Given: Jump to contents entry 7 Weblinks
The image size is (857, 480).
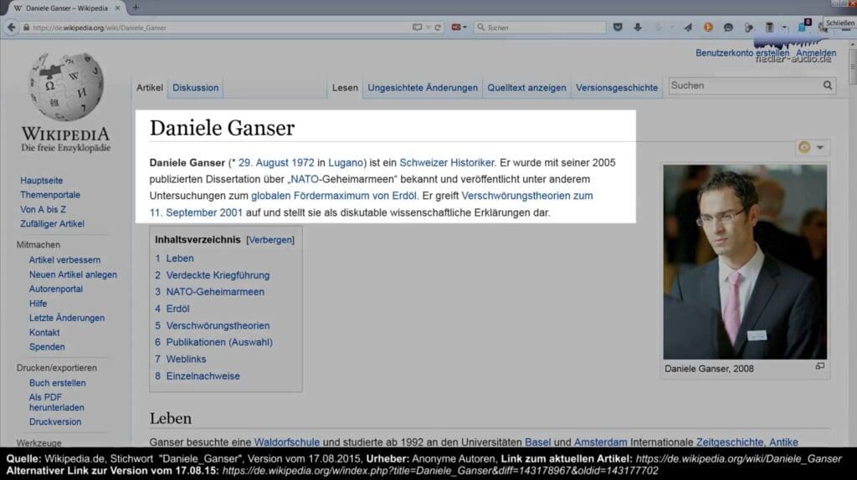Looking at the screenshot, I should (x=181, y=360).
